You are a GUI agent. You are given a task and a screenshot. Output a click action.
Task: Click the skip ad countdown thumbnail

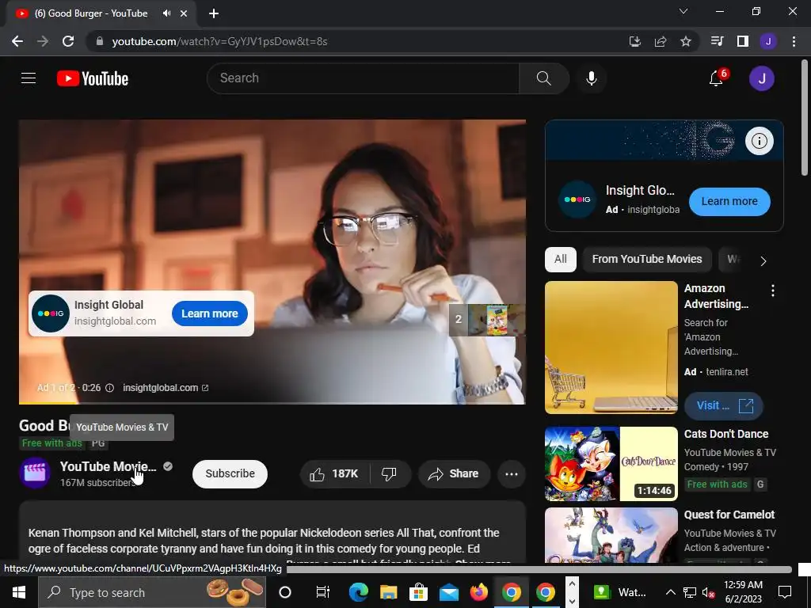487,320
